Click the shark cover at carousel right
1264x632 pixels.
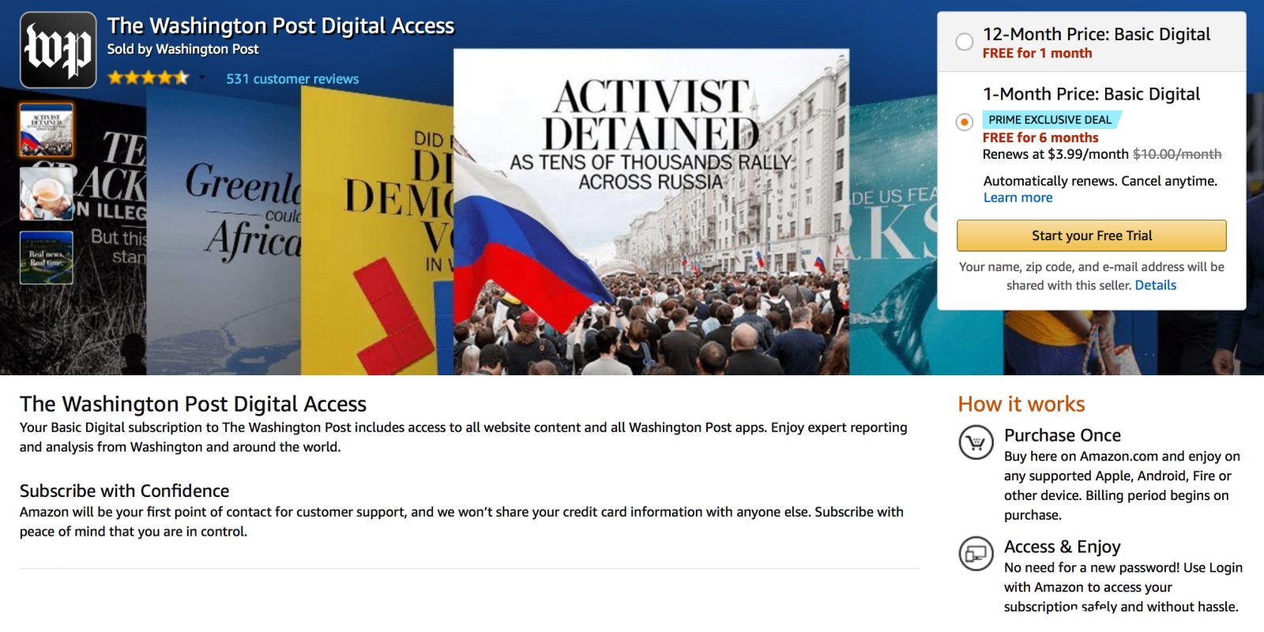[x=893, y=237]
